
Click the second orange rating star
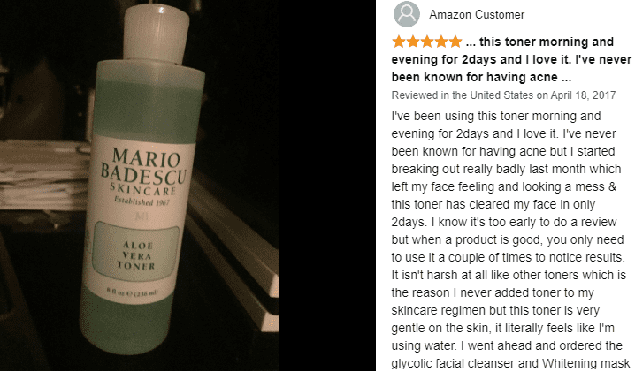413,42
